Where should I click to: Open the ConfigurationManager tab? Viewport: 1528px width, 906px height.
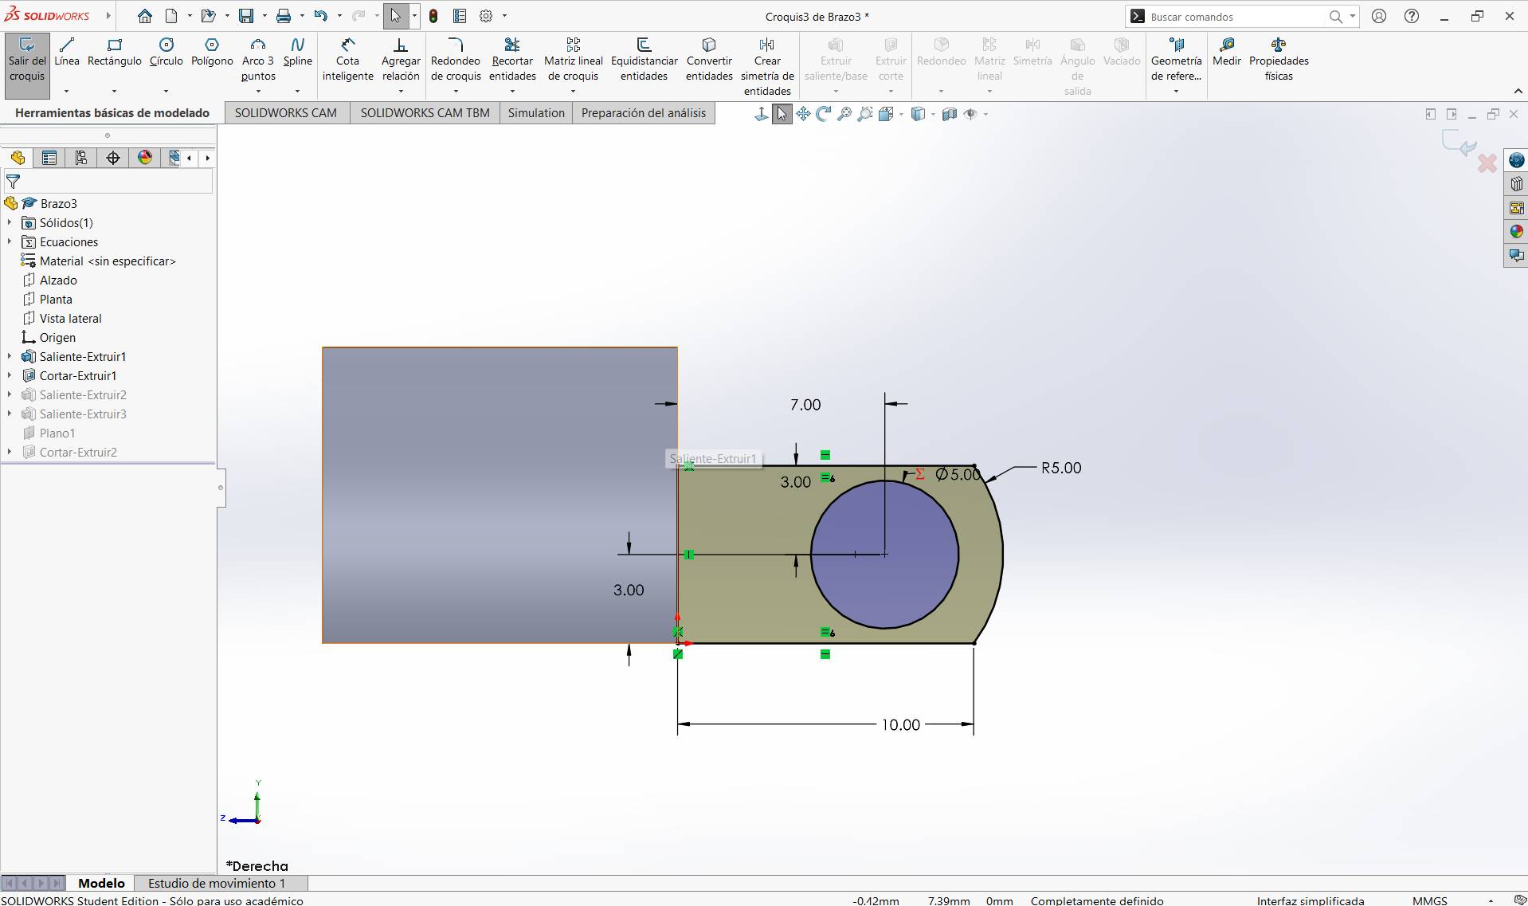click(81, 158)
